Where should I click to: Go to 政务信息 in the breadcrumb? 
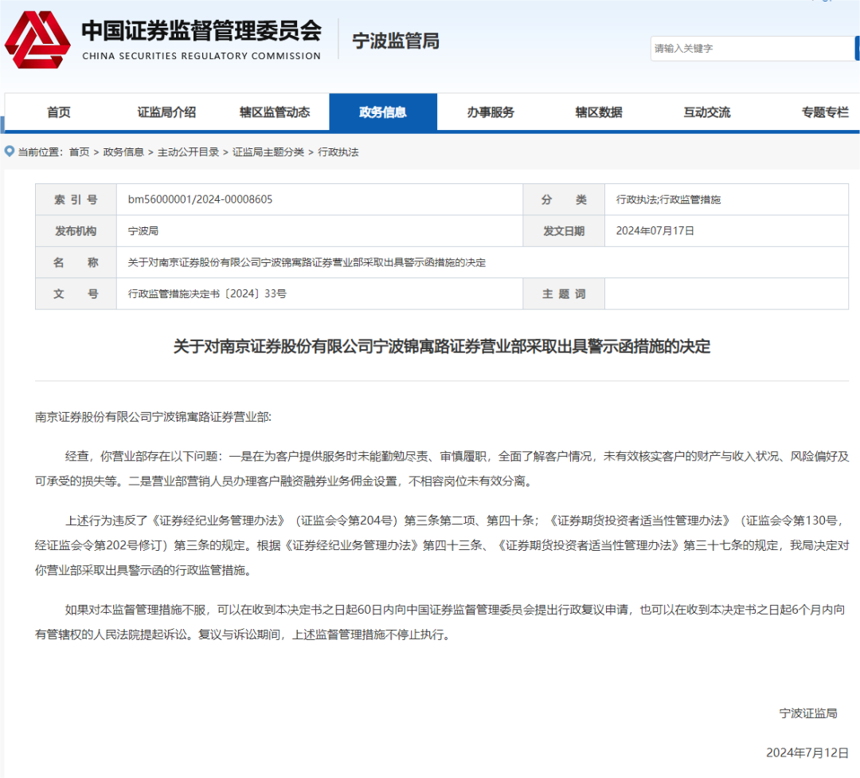pyautogui.click(x=123, y=152)
